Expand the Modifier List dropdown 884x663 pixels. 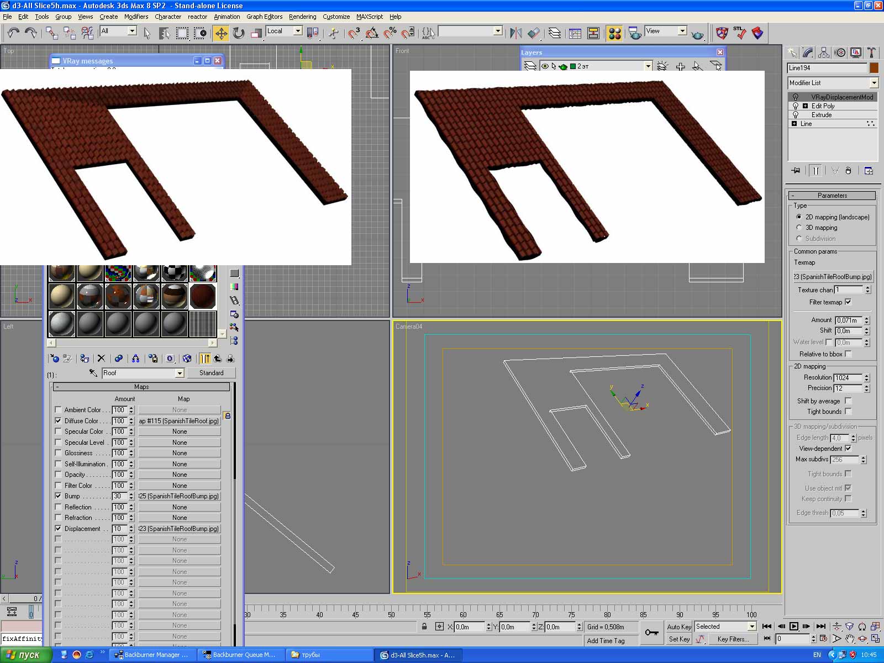(x=874, y=83)
